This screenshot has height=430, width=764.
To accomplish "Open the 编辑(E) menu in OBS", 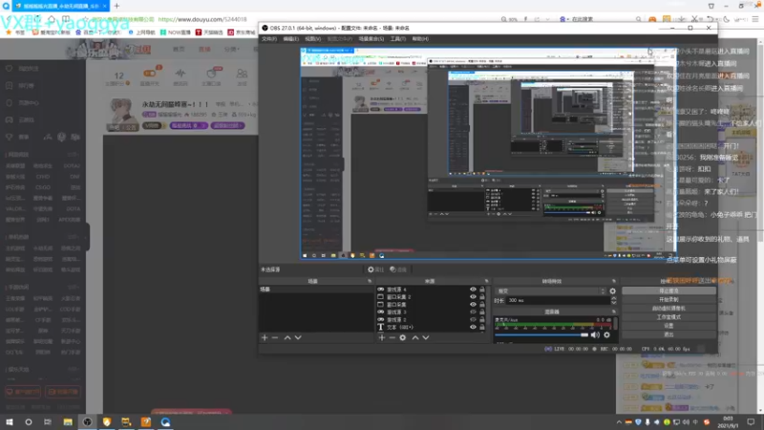I will [x=291, y=39].
